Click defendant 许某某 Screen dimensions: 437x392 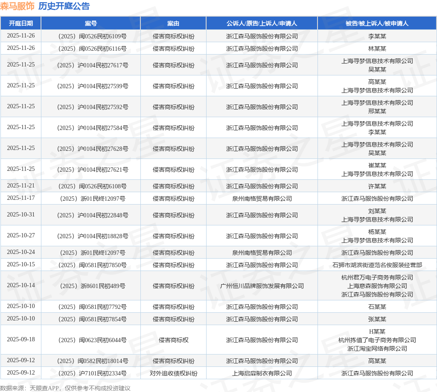click(377, 186)
